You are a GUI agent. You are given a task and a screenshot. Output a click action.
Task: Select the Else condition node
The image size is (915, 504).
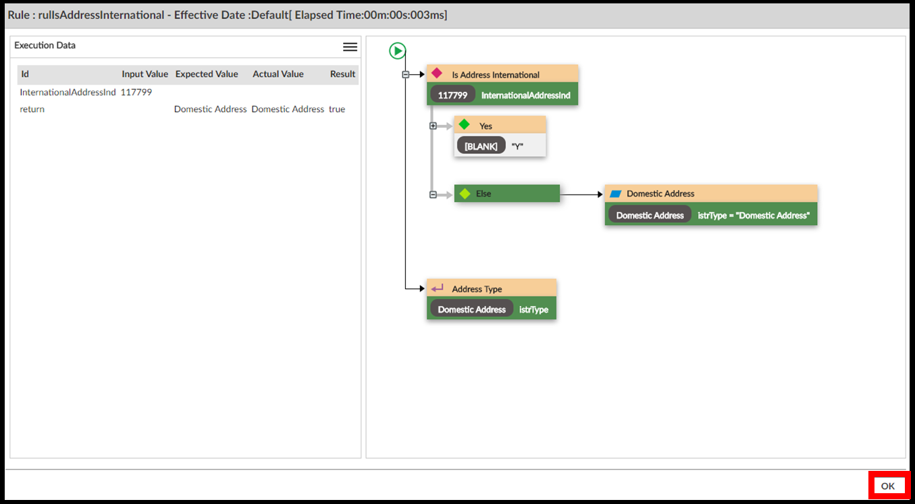click(507, 194)
